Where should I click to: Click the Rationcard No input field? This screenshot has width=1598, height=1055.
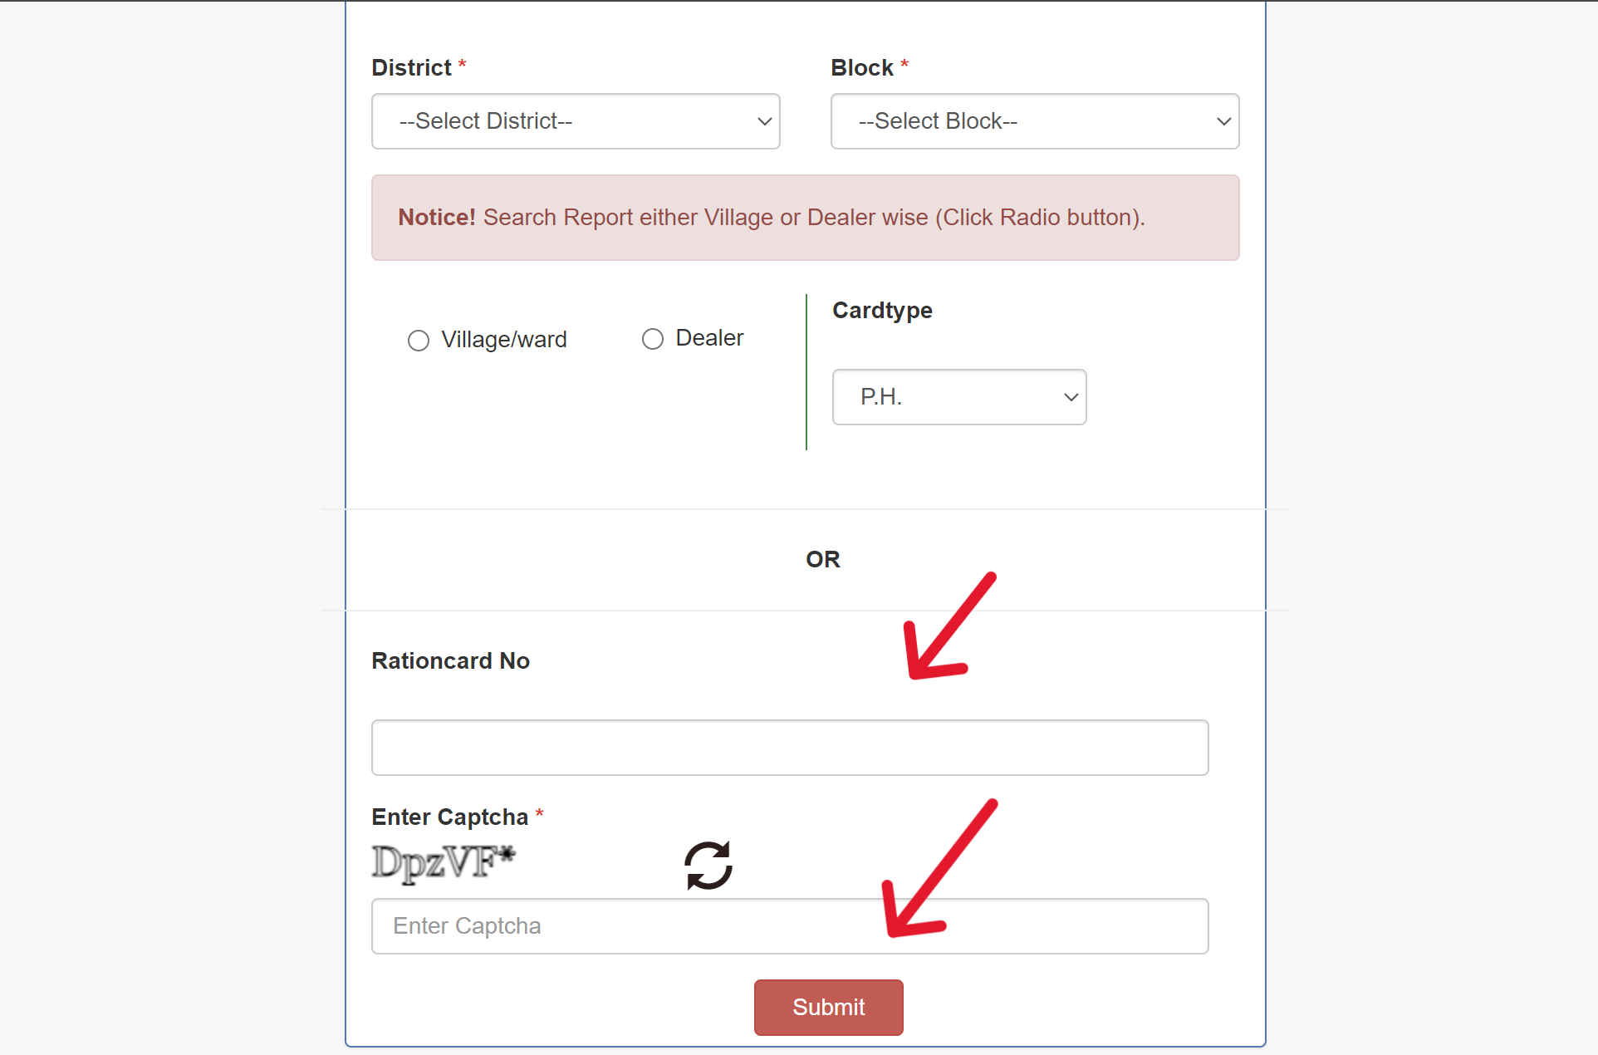pyautogui.click(x=790, y=748)
